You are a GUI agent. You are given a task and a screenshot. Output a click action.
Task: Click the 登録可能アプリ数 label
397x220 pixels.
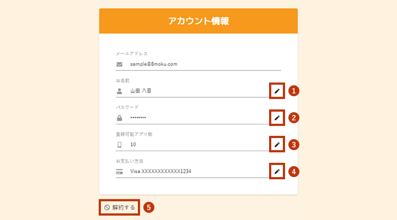134,134
